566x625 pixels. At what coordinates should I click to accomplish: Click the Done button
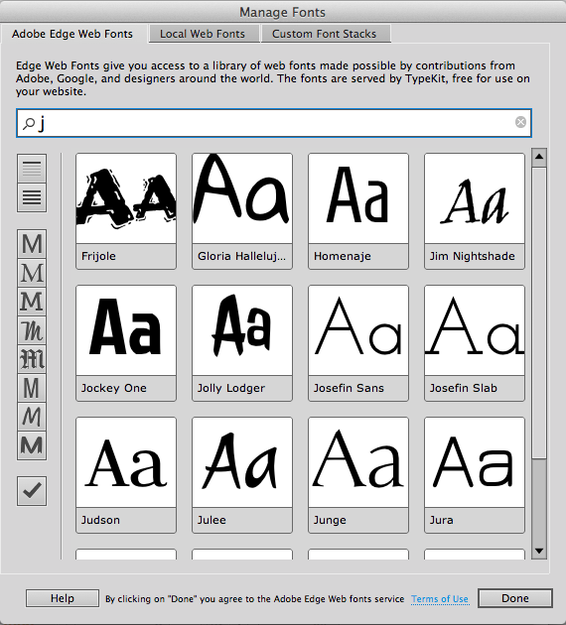[x=515, y=598]
